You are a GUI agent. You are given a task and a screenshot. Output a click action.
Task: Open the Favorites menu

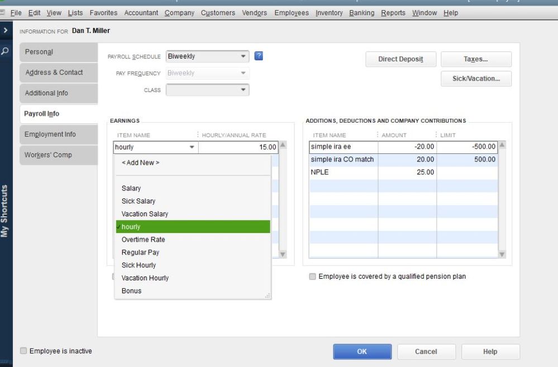tap(103, 13)
